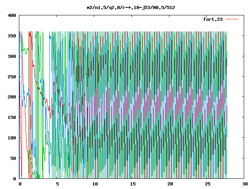Select the y-axis label 400
This screenshot has height=189, width=252.
pos(12,15)
